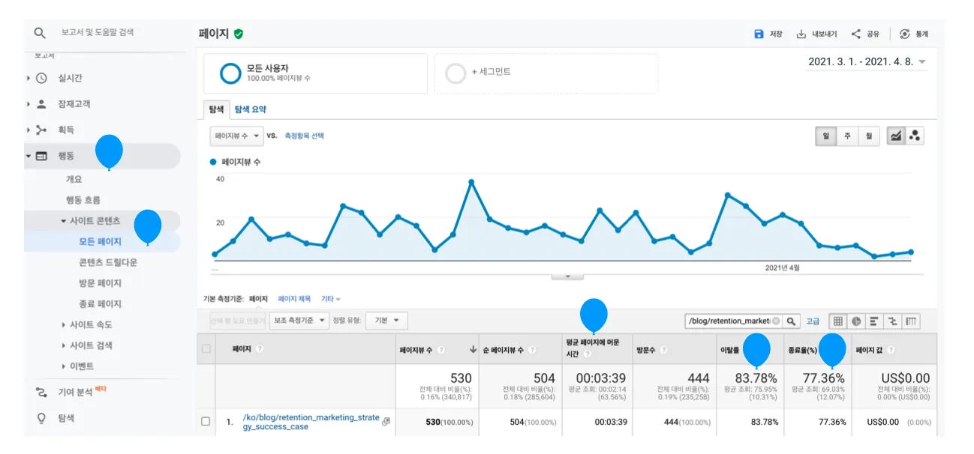Viewport: 974px width, 454px height.
Task: Click the help icon next to 방문수 column
Action: [x=663, y=350]
